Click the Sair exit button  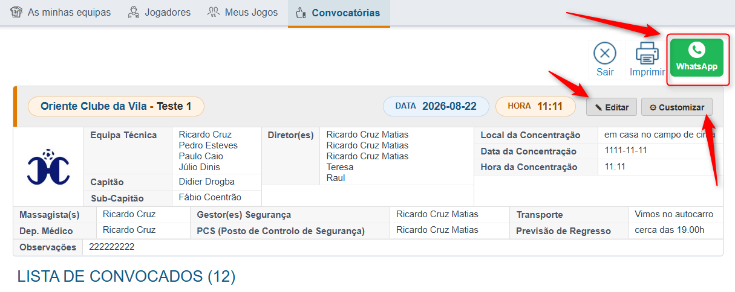click(605, 60)
